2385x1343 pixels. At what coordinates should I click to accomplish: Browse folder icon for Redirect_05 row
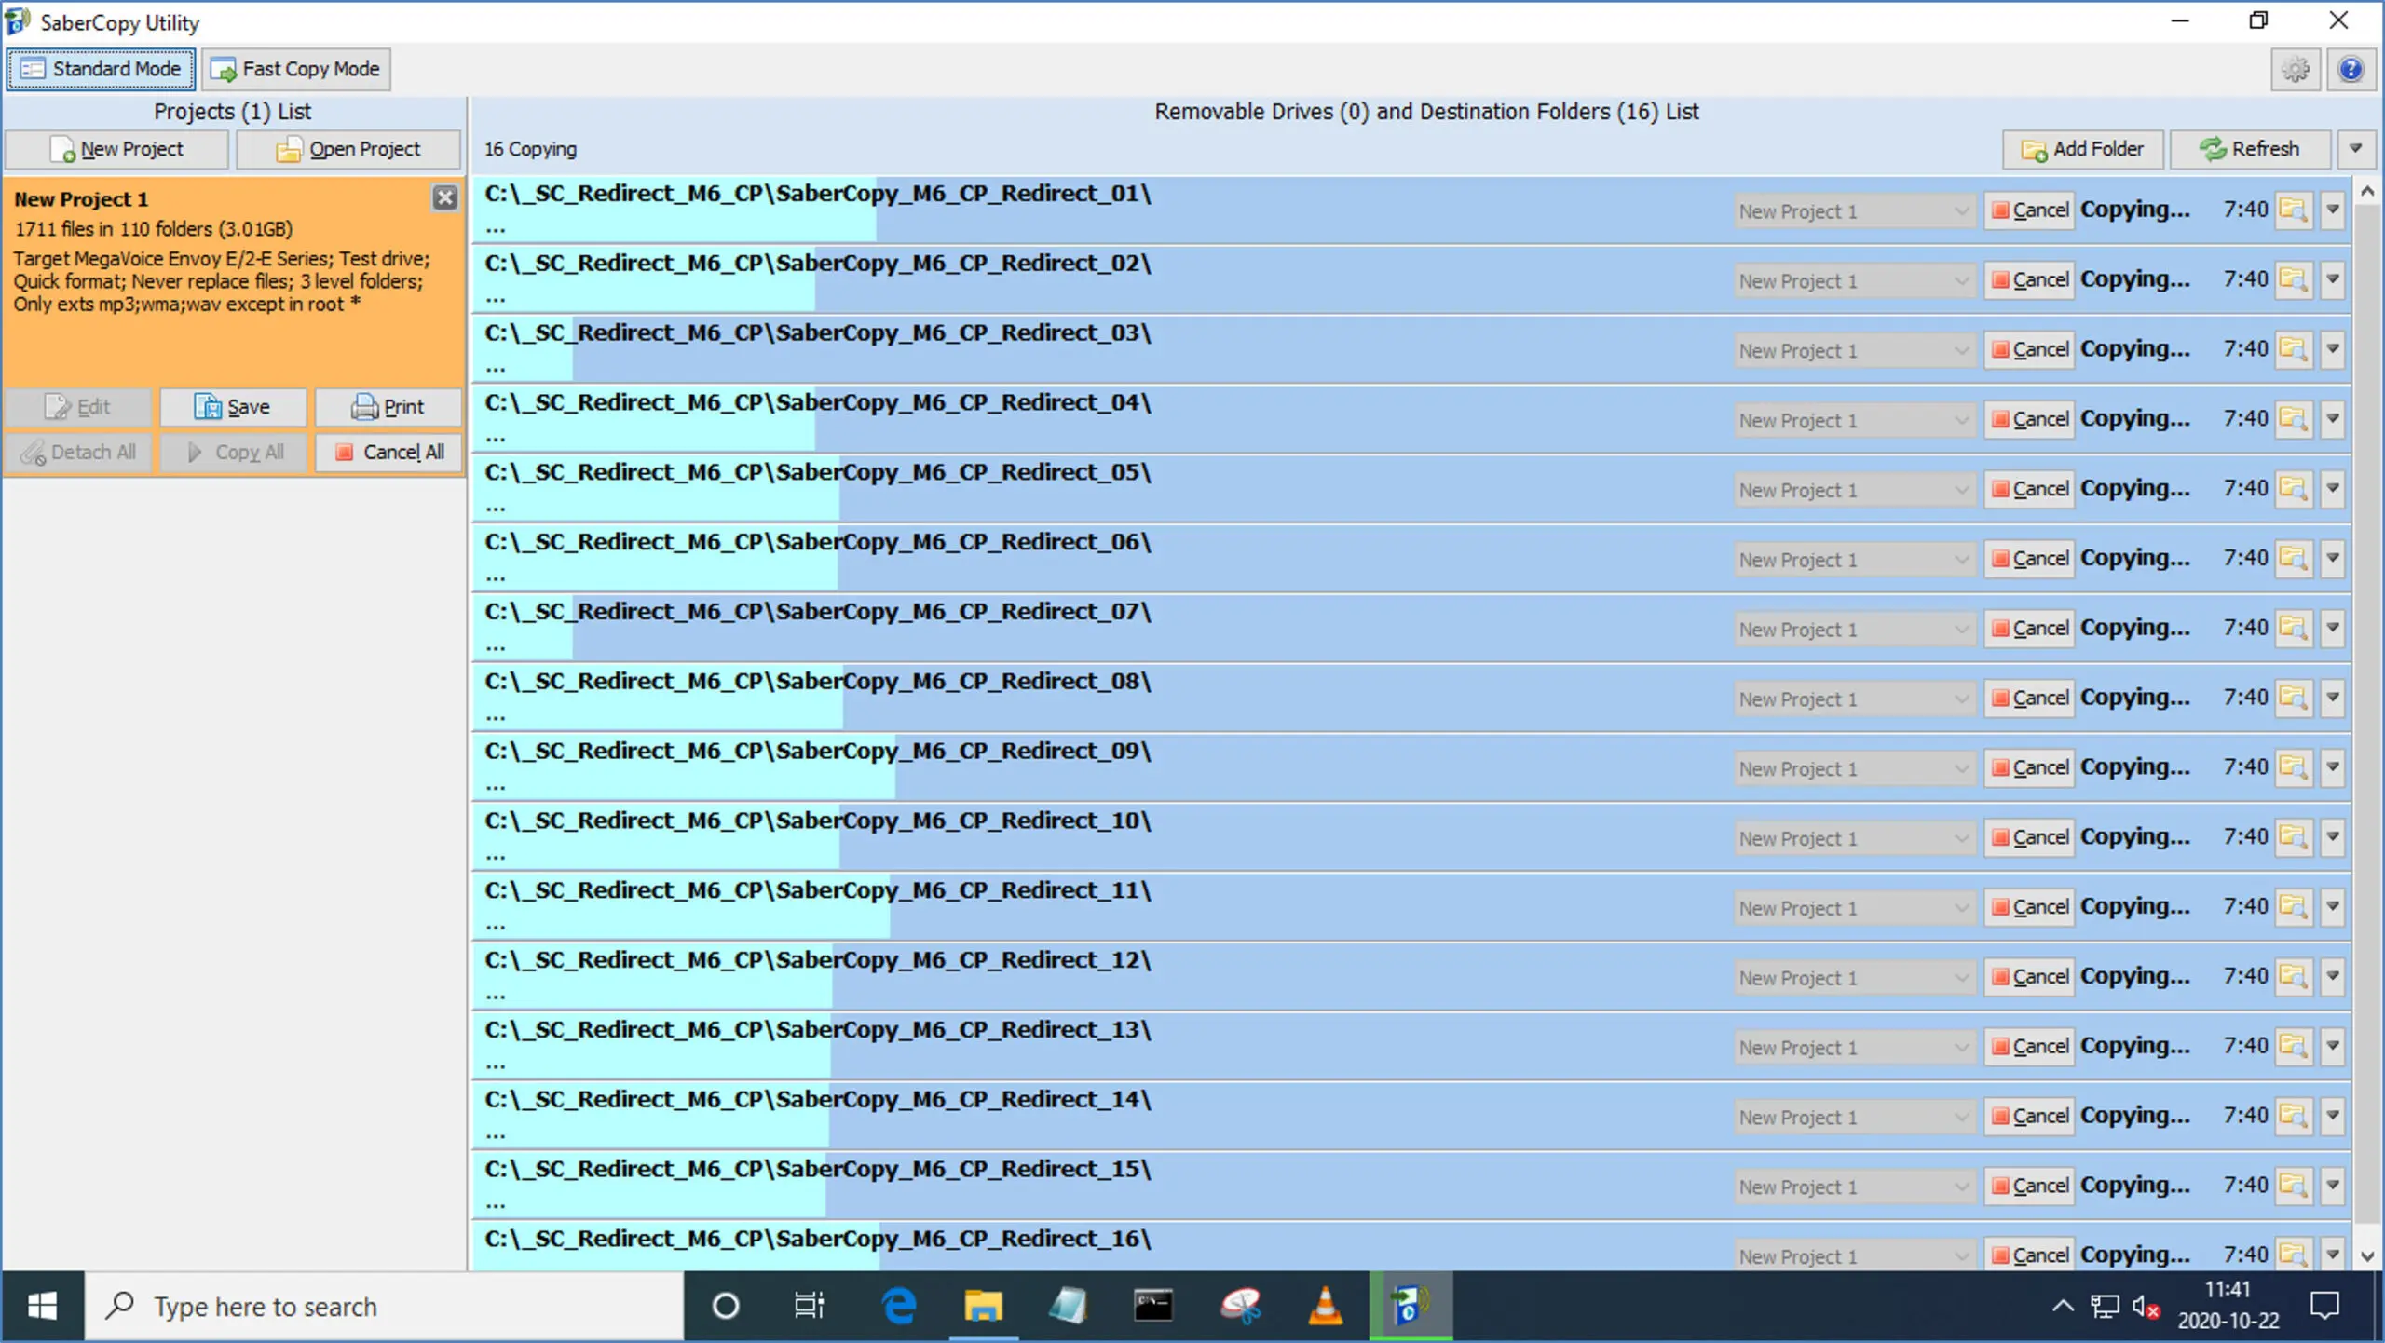pos(2295,489)
